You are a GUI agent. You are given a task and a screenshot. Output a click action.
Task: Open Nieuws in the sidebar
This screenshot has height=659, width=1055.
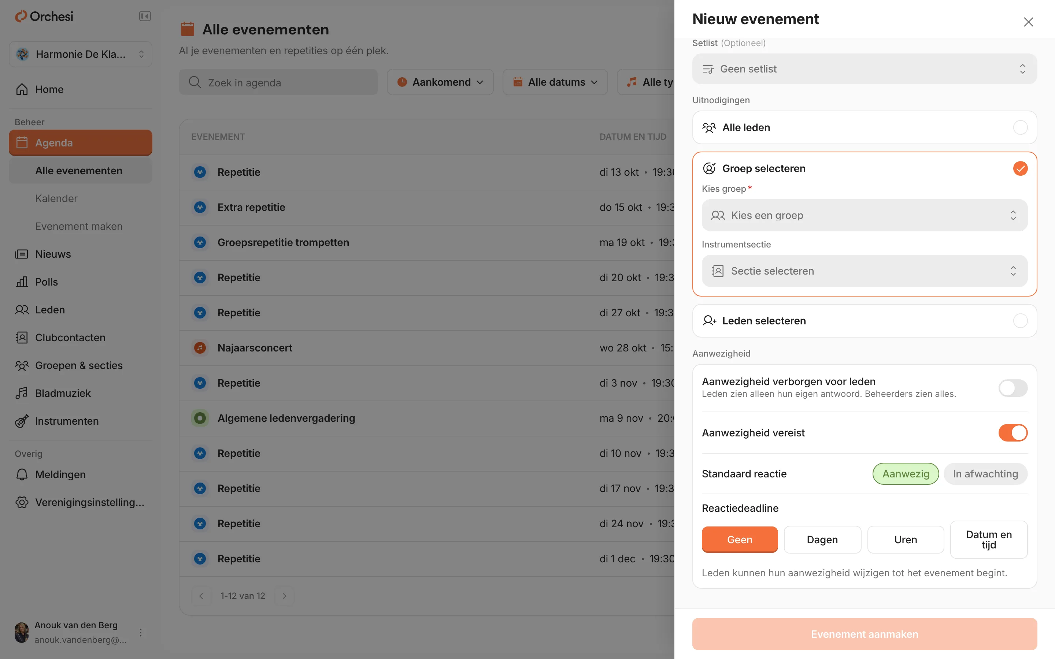[x=80, y=254]
